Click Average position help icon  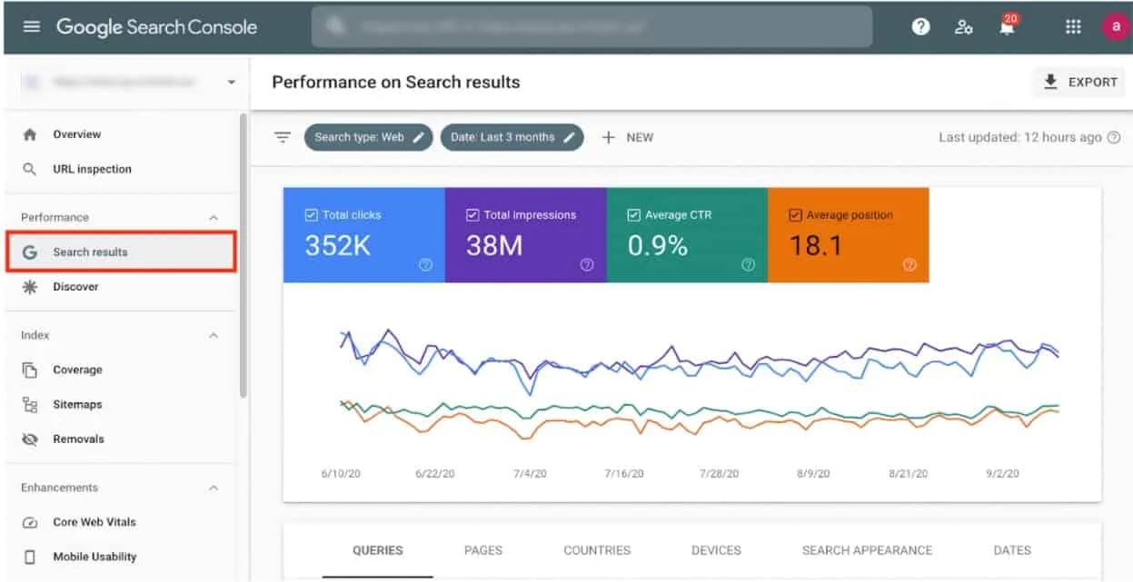[909, 265]
